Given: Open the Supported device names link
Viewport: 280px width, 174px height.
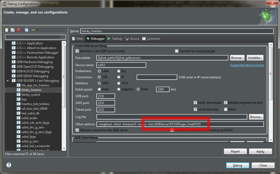Looking at the screenshot, I should click(247, 65).
